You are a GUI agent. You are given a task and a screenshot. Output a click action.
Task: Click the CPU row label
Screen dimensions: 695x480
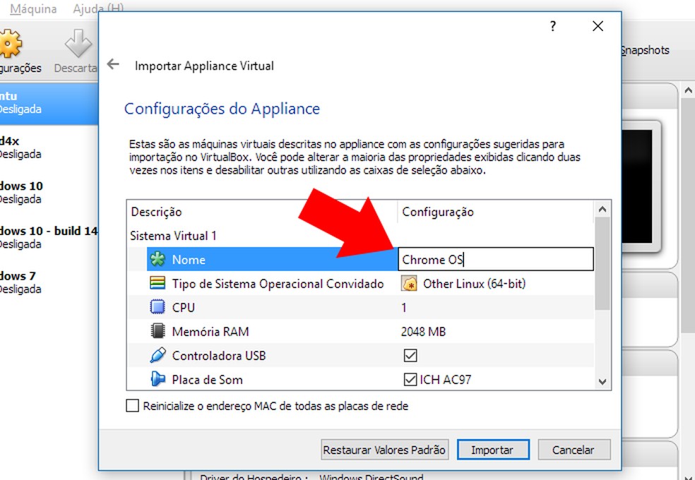184,307
